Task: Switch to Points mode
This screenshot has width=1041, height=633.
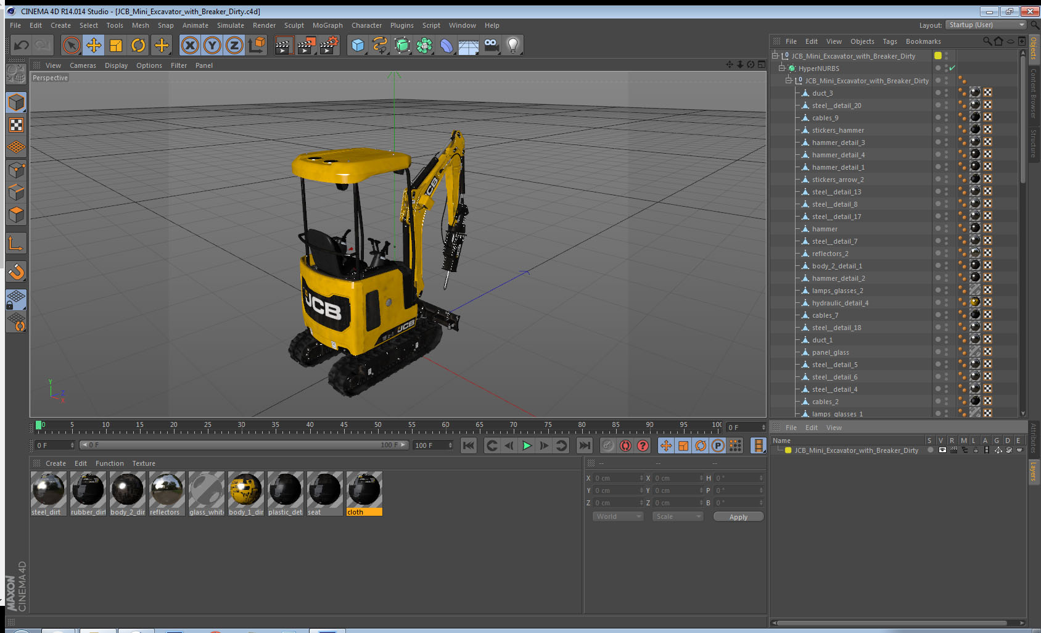Action: point(16,170)
